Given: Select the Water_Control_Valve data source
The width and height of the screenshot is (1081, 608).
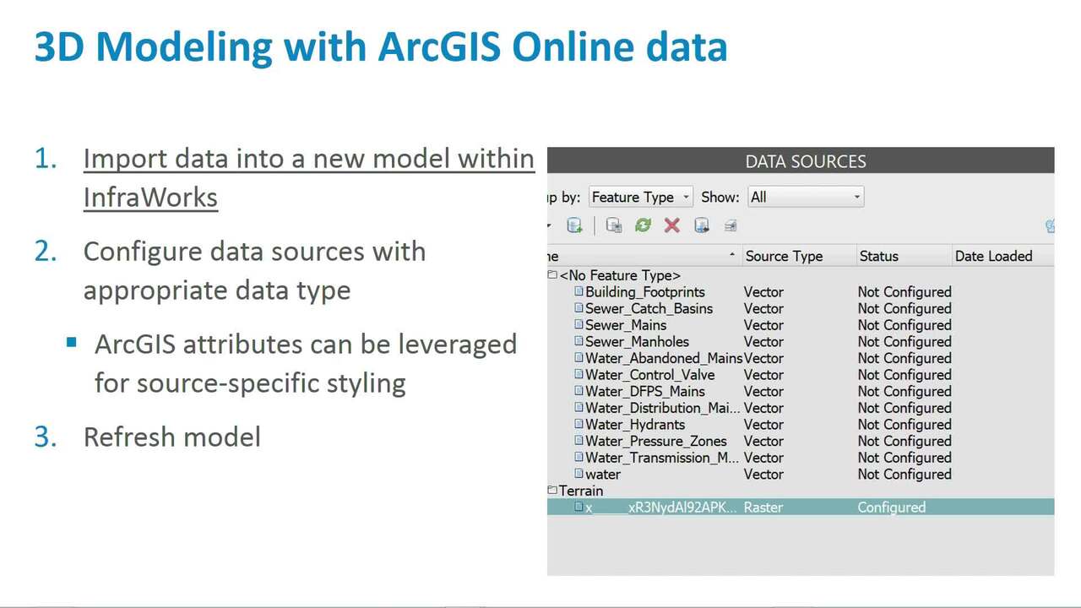Looking at the screenshot, I should 649,375.
